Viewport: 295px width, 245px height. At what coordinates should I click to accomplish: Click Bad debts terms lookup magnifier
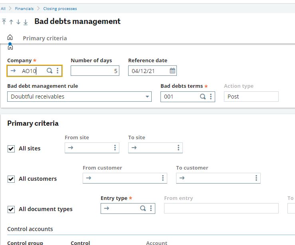pos(202,97)
